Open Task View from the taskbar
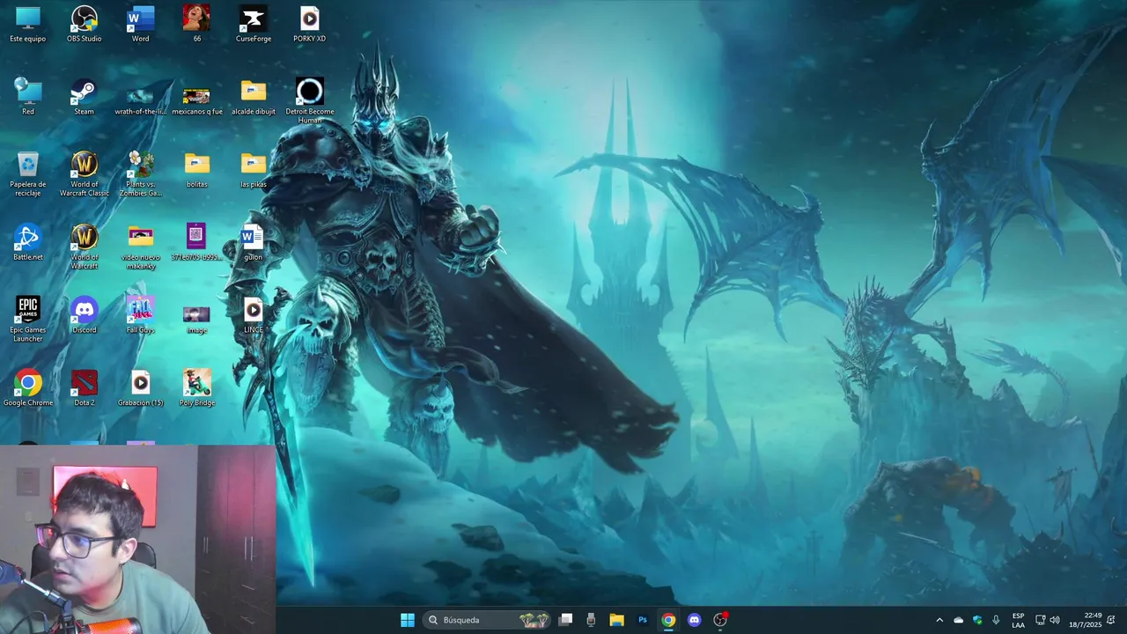 pos(566,620)
